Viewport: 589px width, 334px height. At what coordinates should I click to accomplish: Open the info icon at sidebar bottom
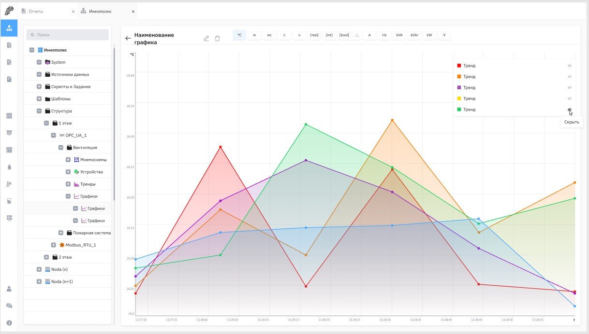[x=9, y=323]
